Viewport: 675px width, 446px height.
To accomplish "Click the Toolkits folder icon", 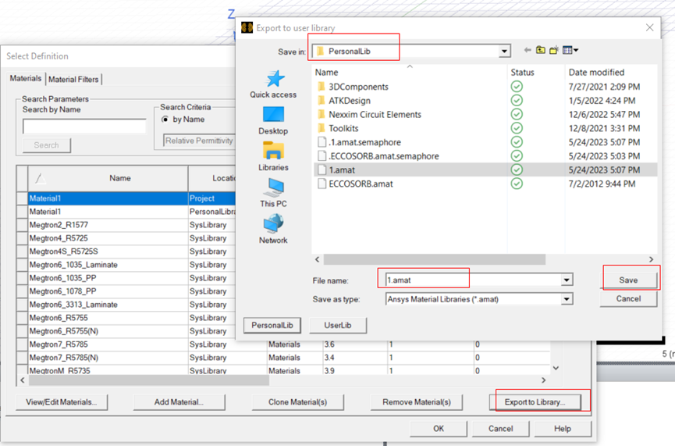I will 322,128.
